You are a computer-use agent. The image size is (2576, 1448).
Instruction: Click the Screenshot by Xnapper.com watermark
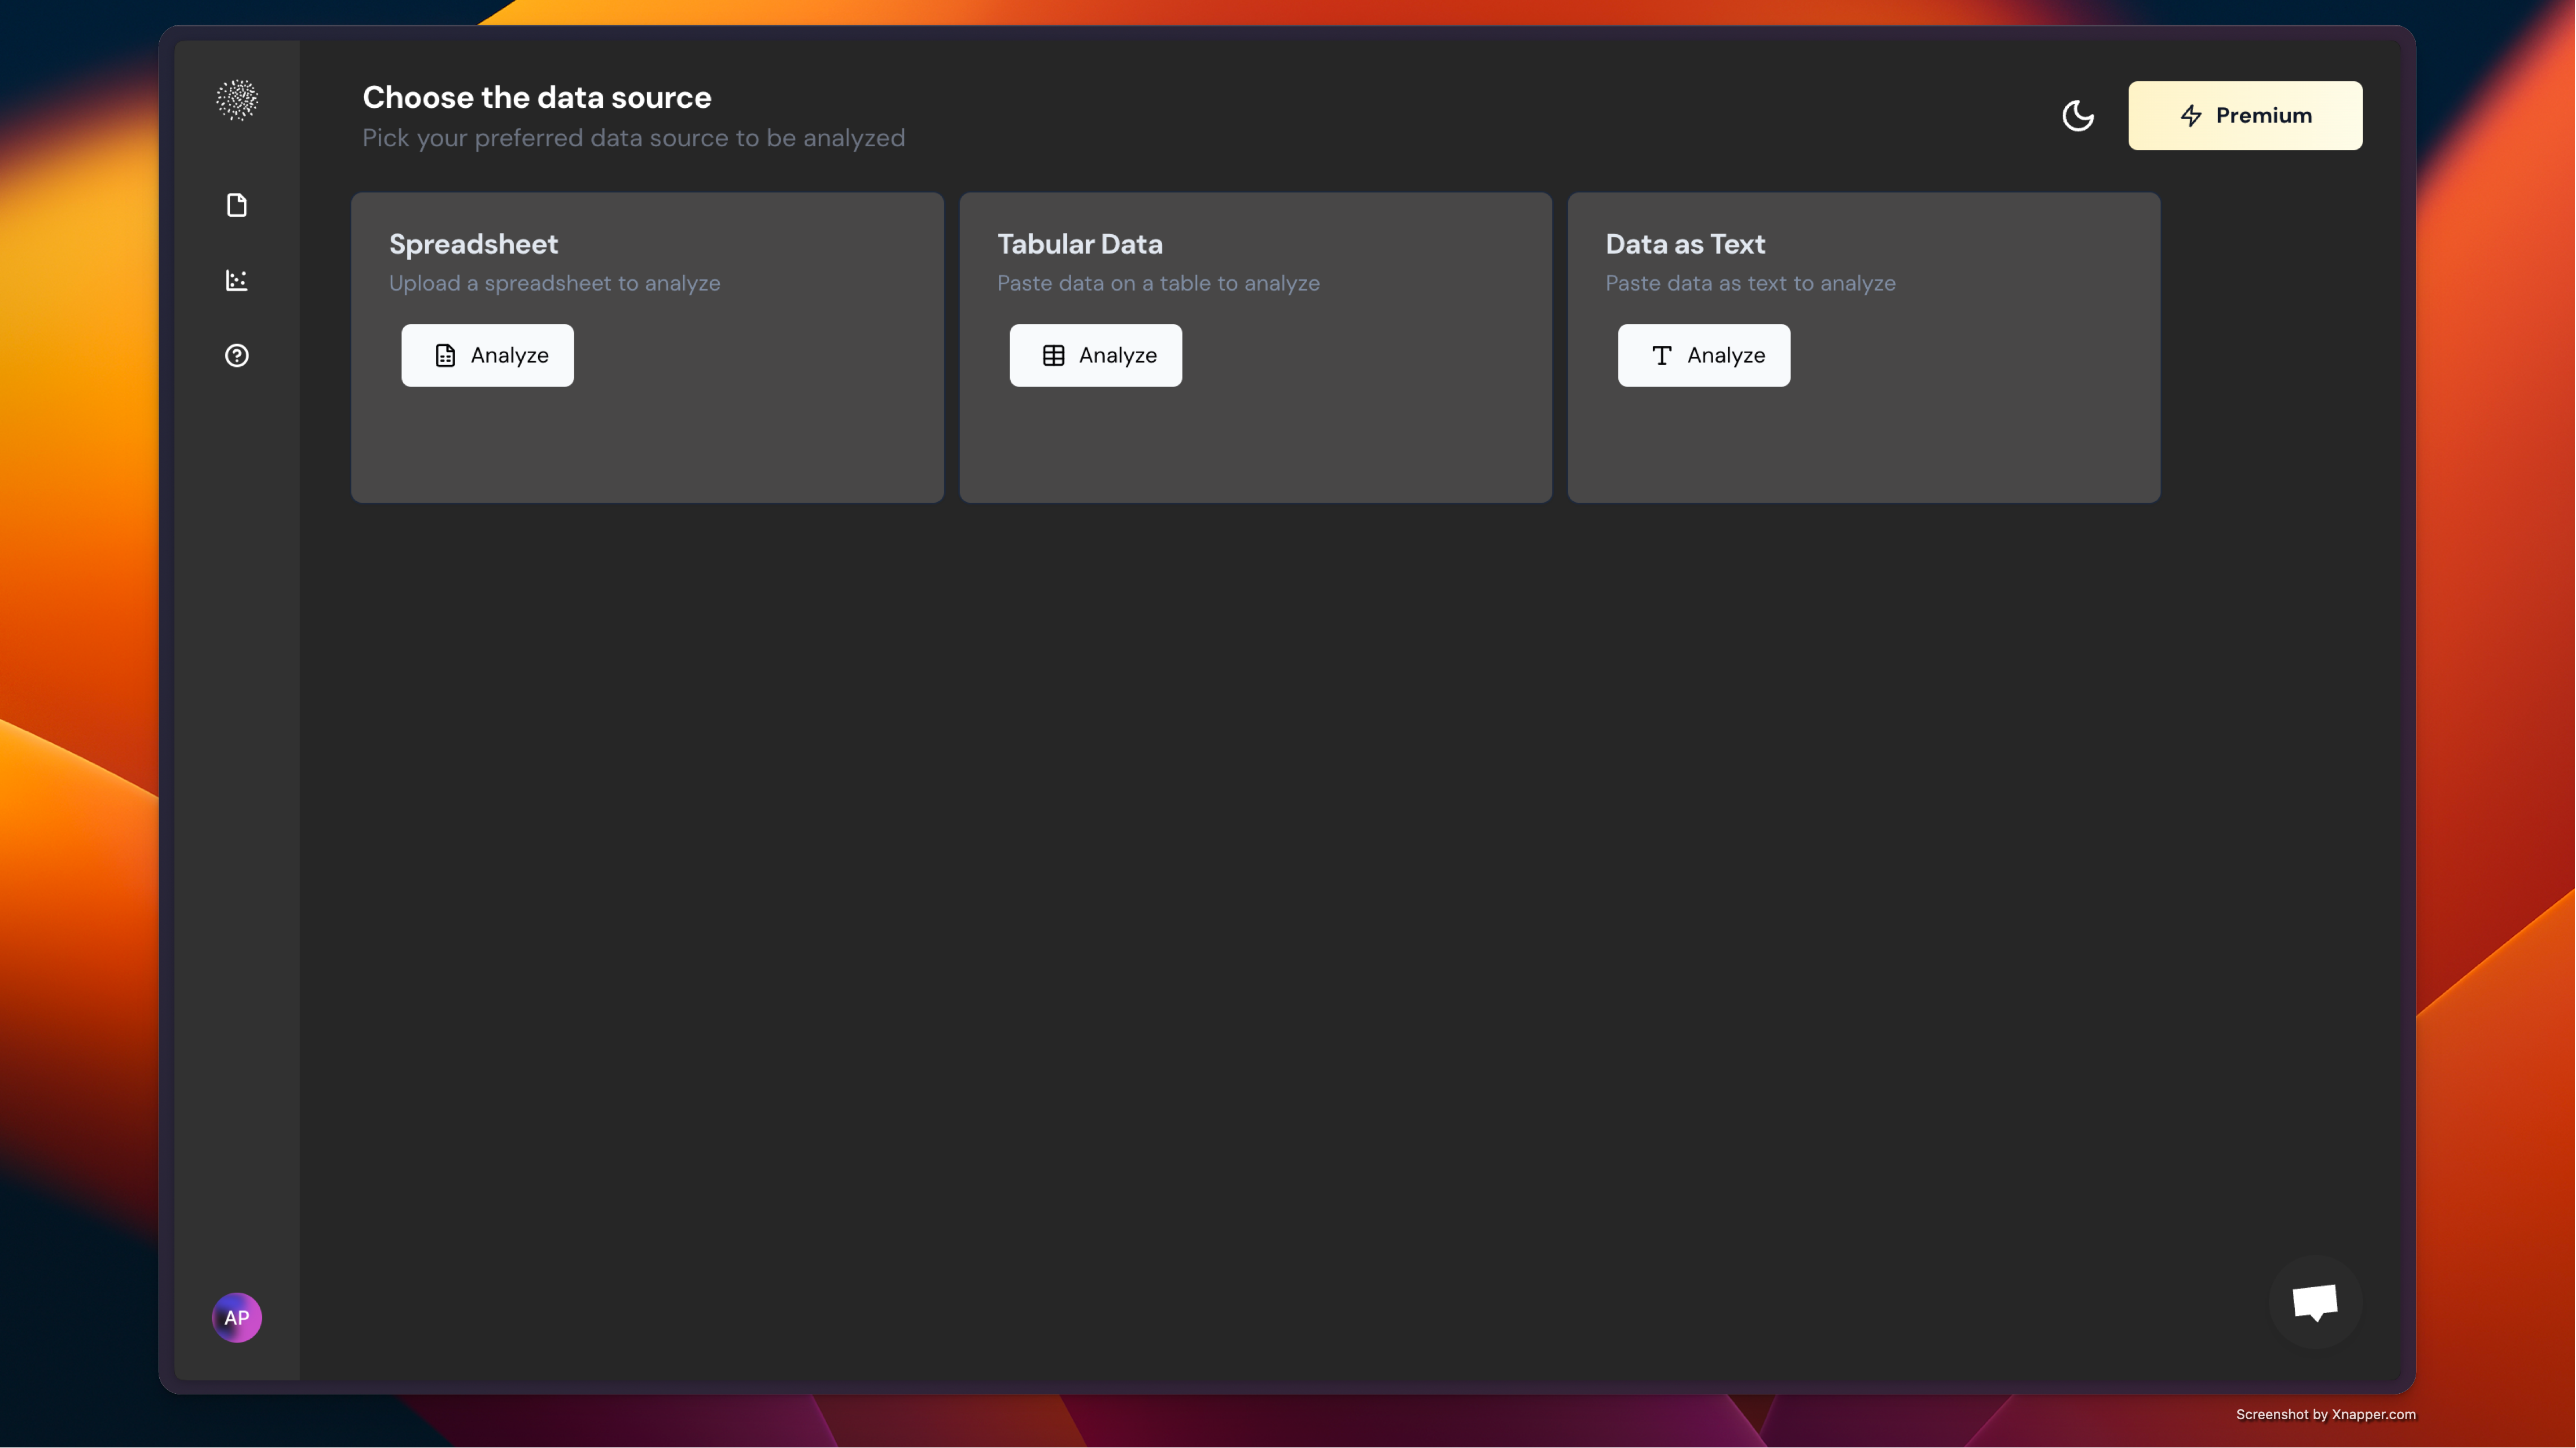2325,1414
